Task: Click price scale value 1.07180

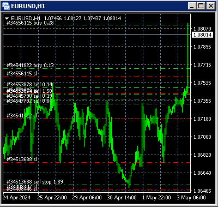Action: point(202,119)
